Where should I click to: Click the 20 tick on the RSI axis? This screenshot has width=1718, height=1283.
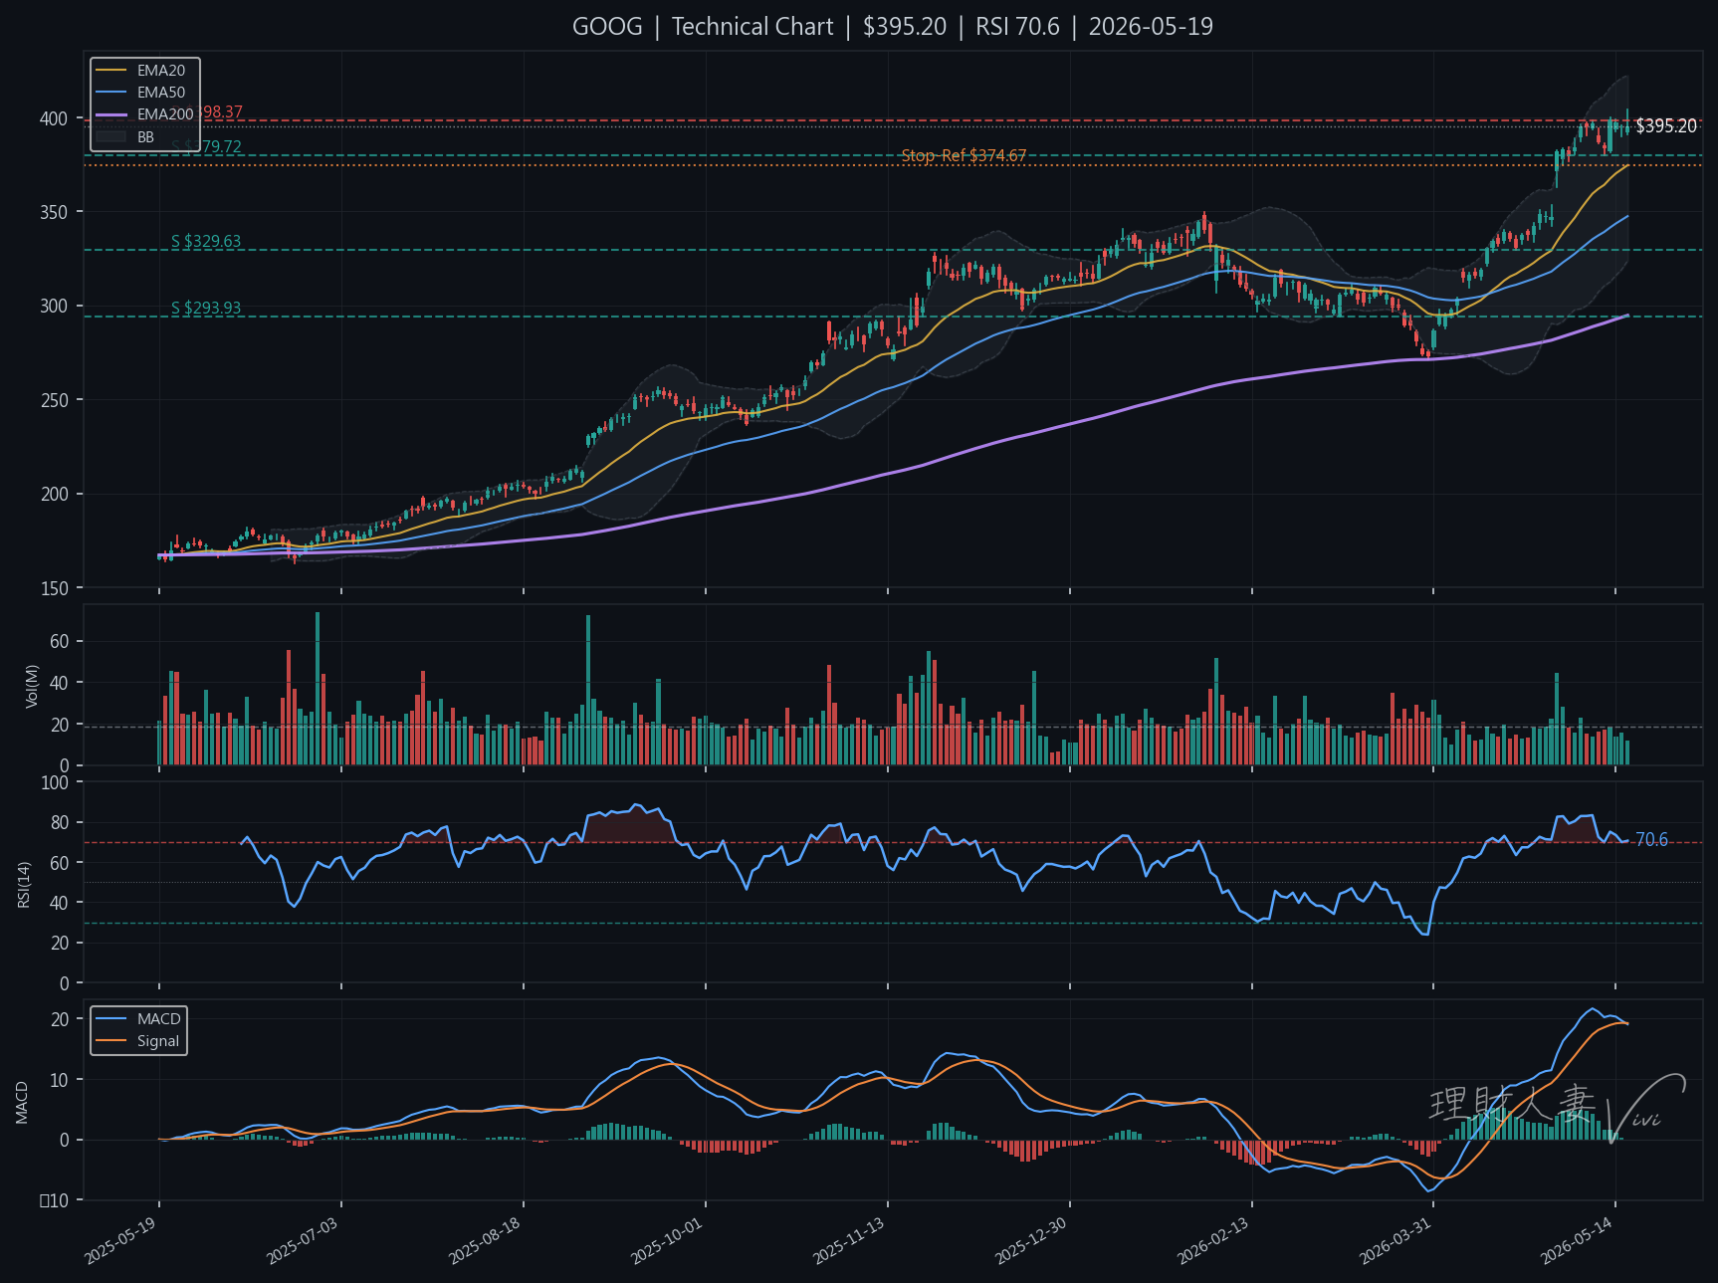tap(59, 943)
